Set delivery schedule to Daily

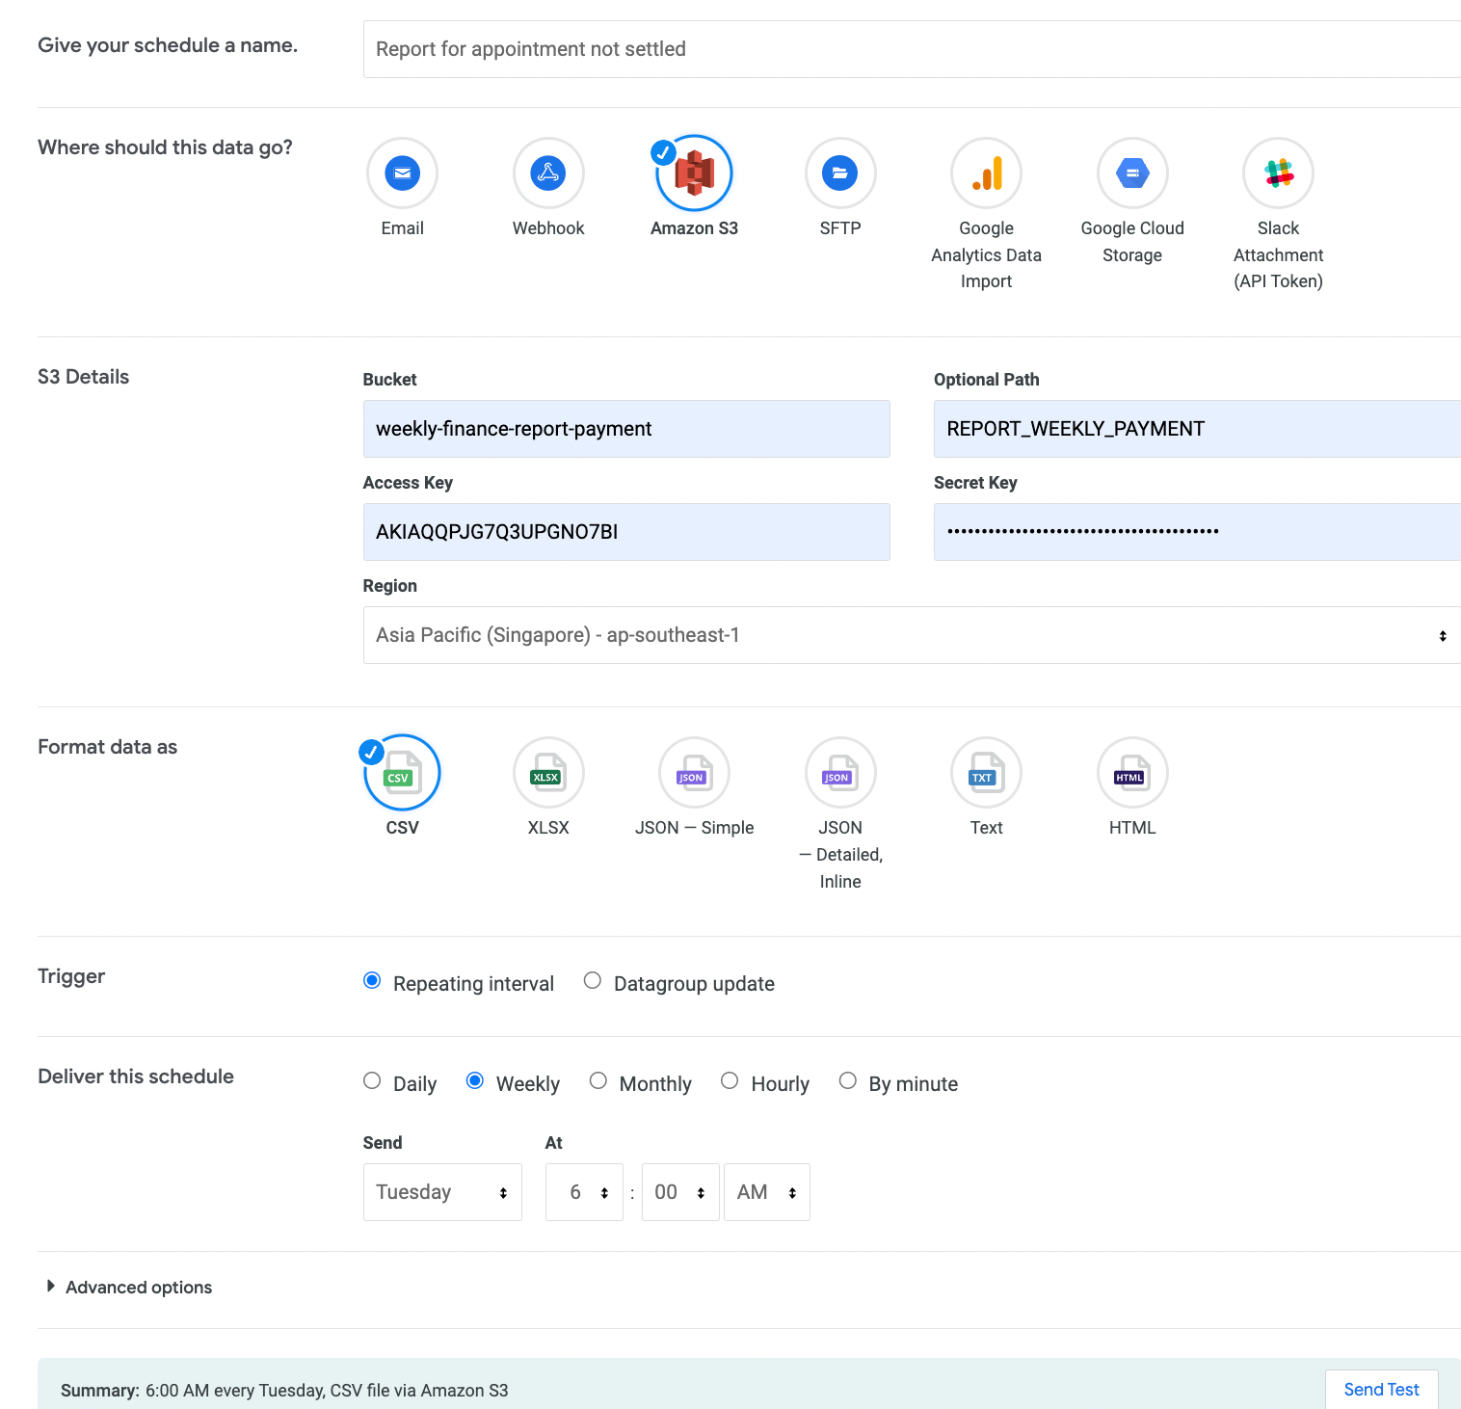372,1081
